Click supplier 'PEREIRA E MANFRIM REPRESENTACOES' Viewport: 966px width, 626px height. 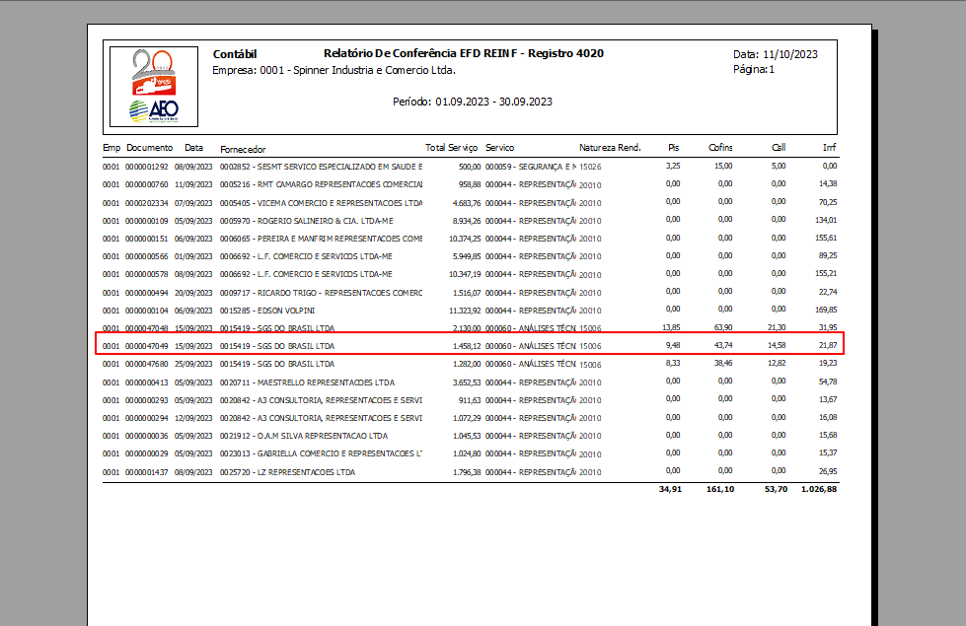pyautogui.click(x=339, y=239)
